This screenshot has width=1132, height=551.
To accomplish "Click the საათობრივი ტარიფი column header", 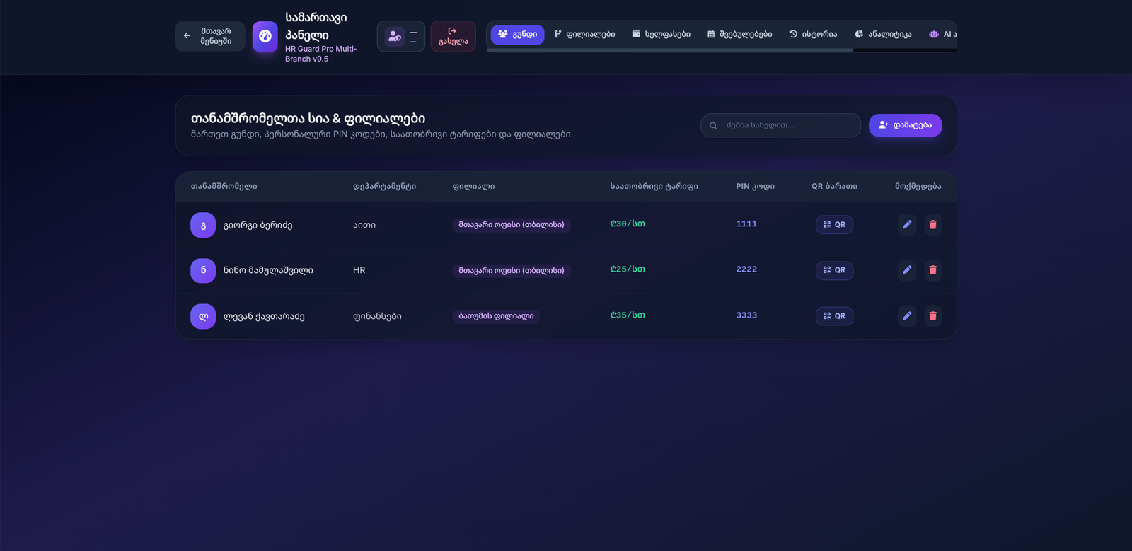I will pos(654,187).
